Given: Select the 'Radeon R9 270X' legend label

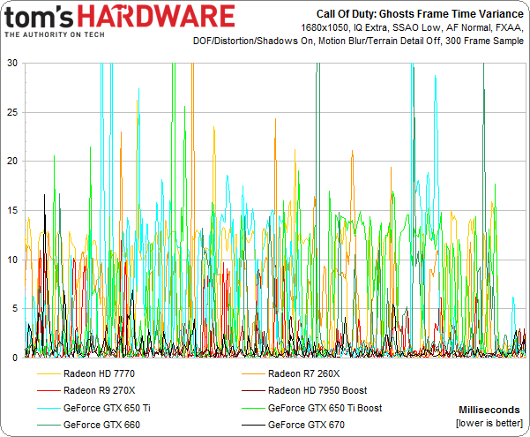Looking at the screenshot, I should pos(100,390).
